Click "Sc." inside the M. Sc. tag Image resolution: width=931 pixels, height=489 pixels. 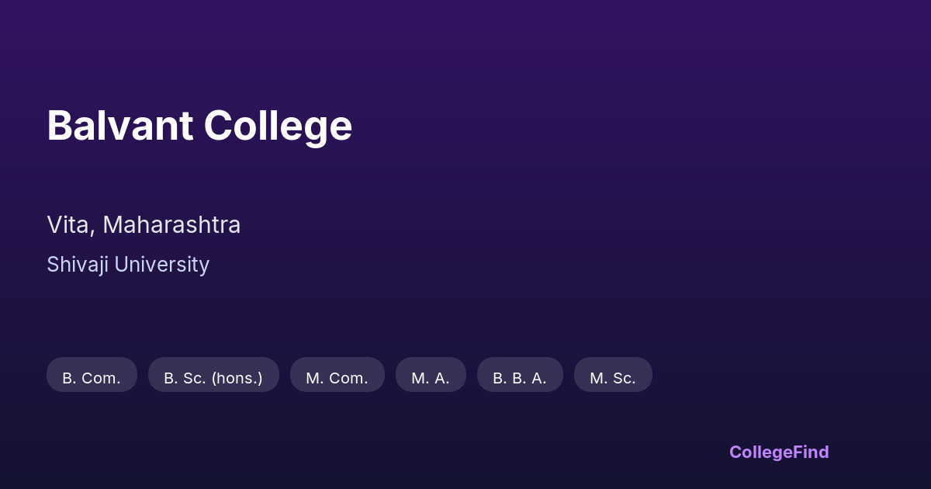click(623, 378)
